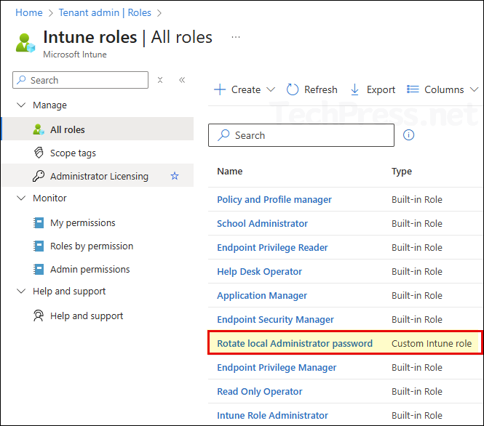Image resolution: width=484 pixels, height=426 pixels.
Task: Collapse the sidebar with double-chevron icon
Action: click(x=182, y=80)
